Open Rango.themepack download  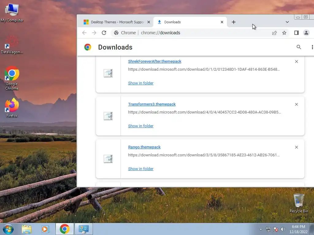coord(144,147)
